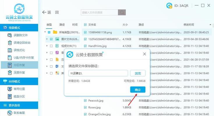Click the compressed archive type icon

point(57,59)
